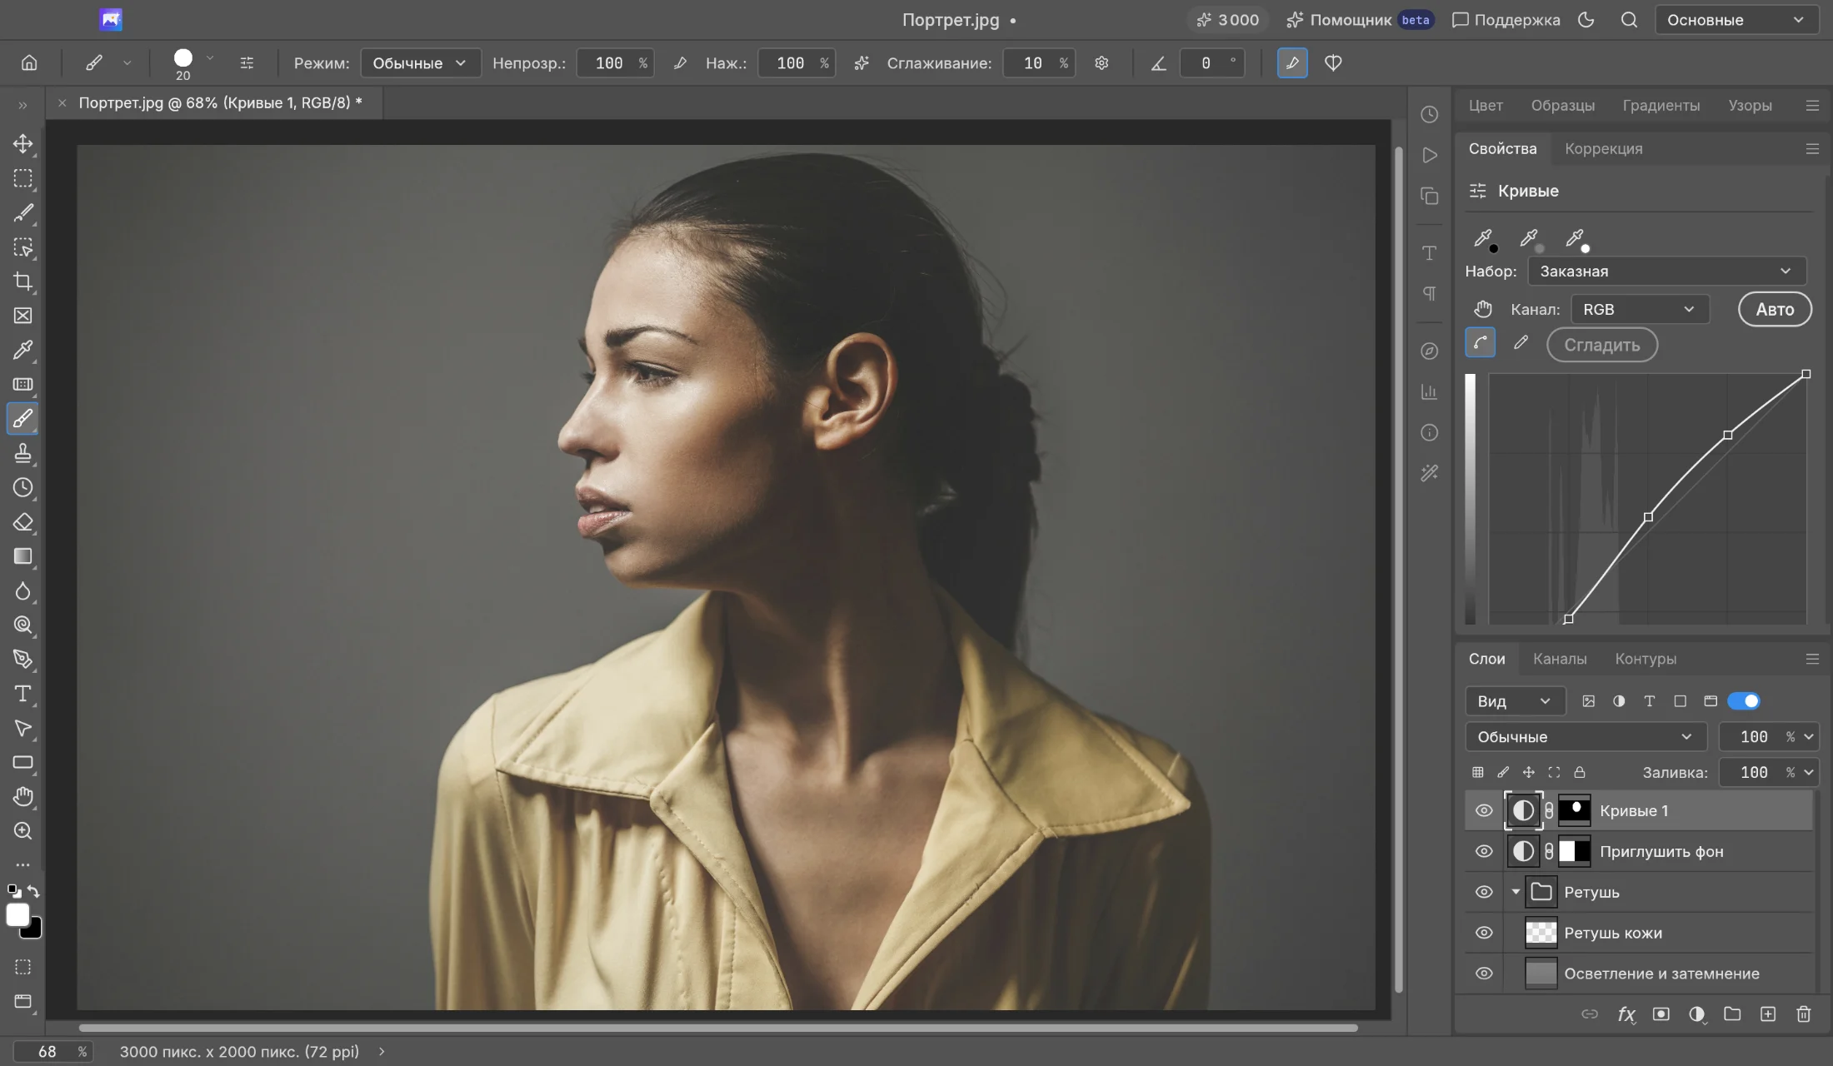Add layer style via fx icon

pyautogui.click(x=1626, y=1014)
